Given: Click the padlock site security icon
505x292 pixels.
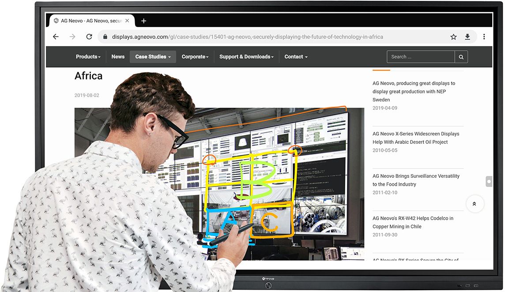Looking at the screenshot, I should click(105, 37).
